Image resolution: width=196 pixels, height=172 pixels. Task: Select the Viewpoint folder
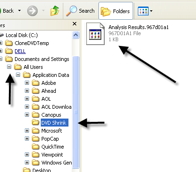(52, 155)
